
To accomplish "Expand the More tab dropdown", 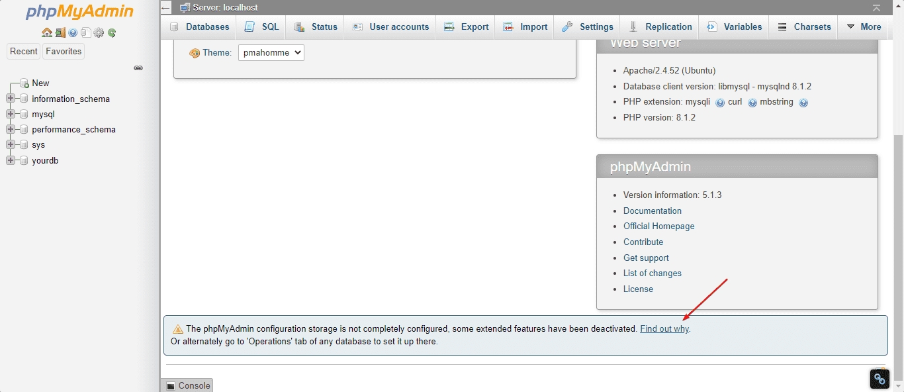I will click(864, 27).
